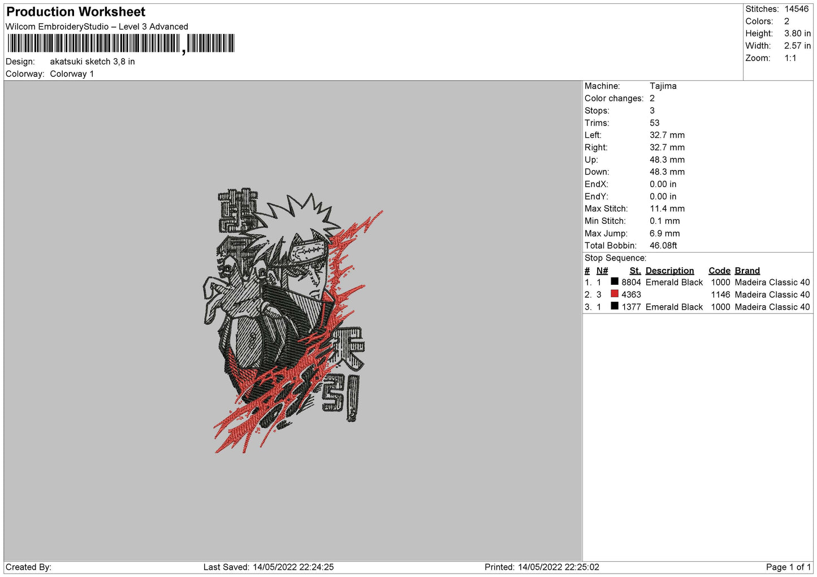
Task: Click the Wilcom EmbroideryStudio – Level 3 Advanced line
Action: (97, 27)
